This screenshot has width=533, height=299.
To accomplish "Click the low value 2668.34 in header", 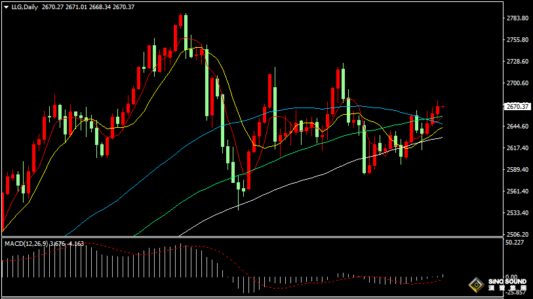I will (100, 7).
